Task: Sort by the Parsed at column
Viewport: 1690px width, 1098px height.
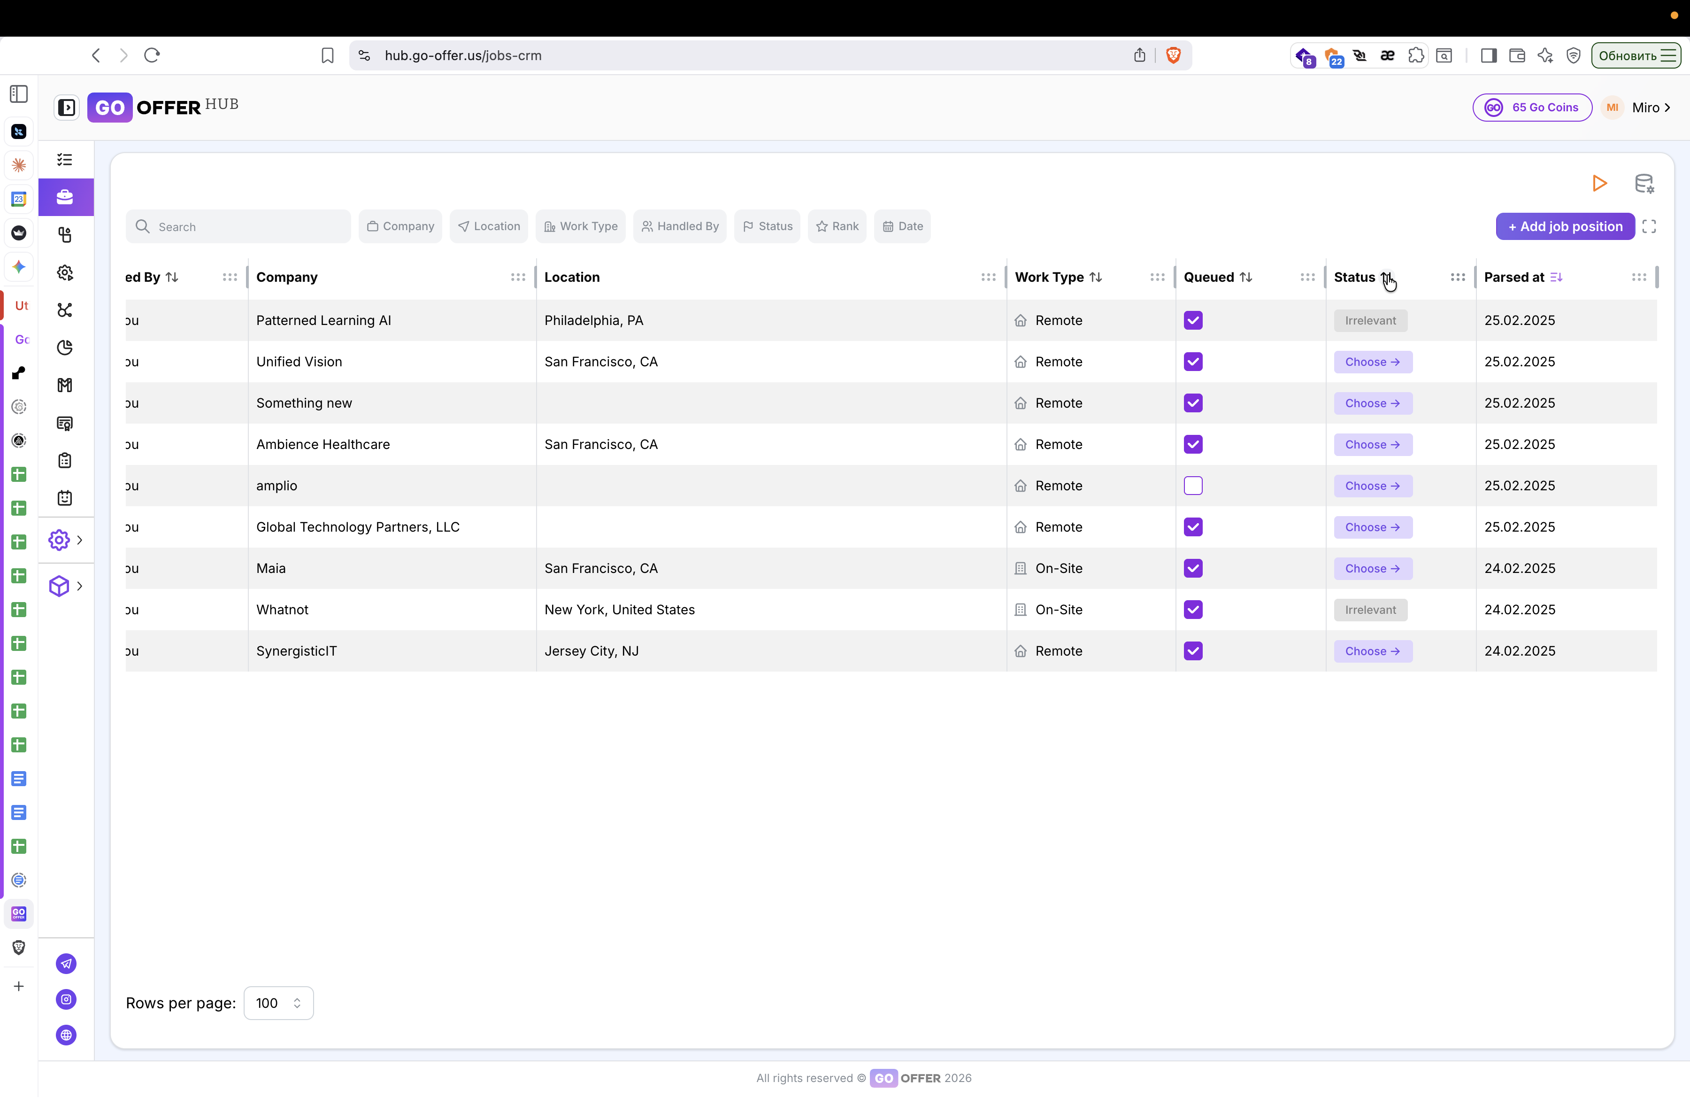Action: click(x=1556, y=277)
